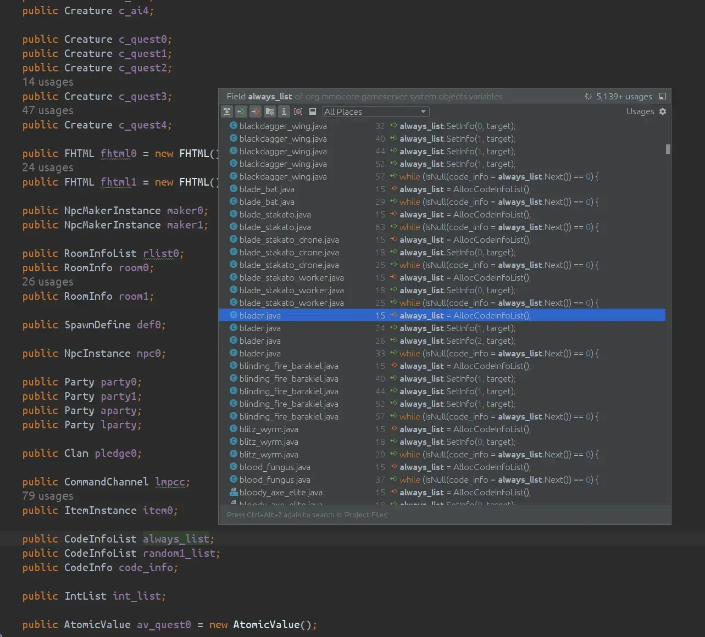Select blade_stakato_drone.java usage at line 18
The height and width of the screenshot is (637, 705).
[x=442, y=252]
